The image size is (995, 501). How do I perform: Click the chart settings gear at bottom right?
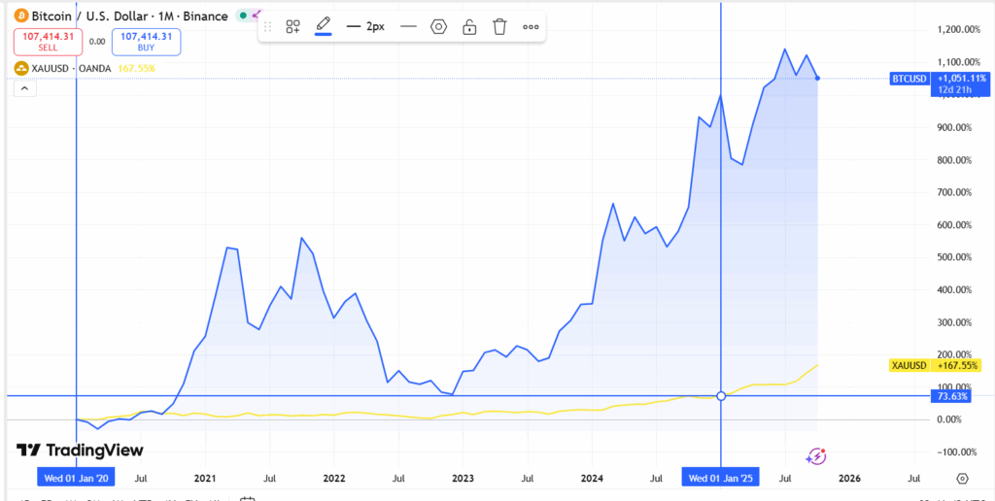962,479
